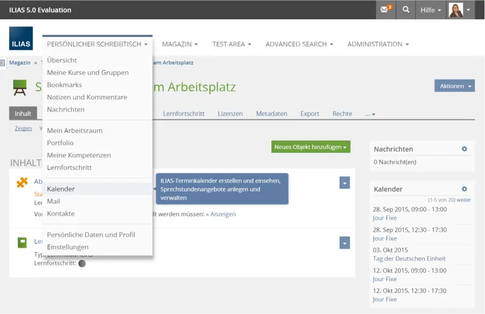Select Nachrichten menu entry
Screen dimensions: 485x314
pyautogui.click(x=65, y=110)
